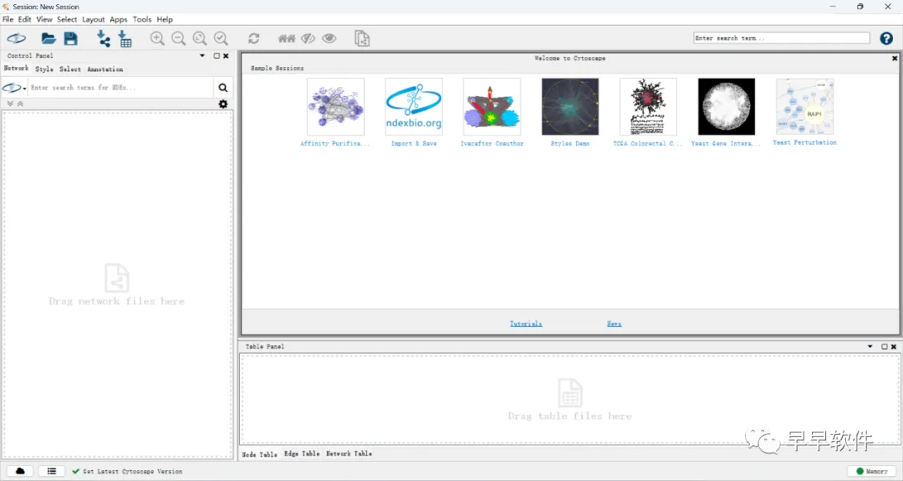
Task: Click the Zoom In magnifier
Action: (157, 38)
